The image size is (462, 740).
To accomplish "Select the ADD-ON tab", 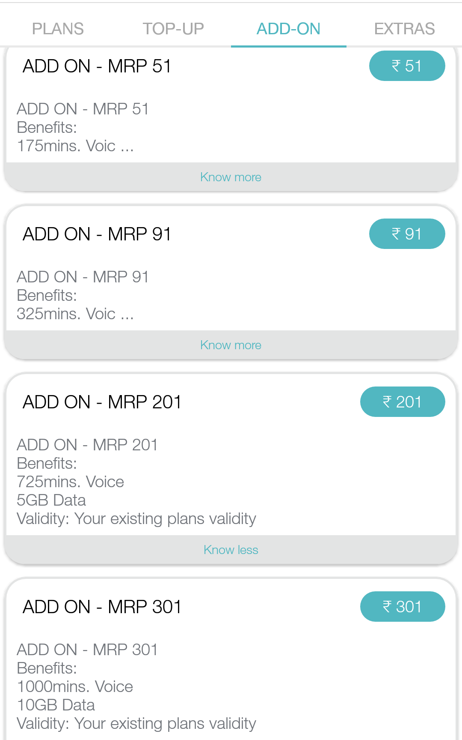I will [x=289, y=29].
